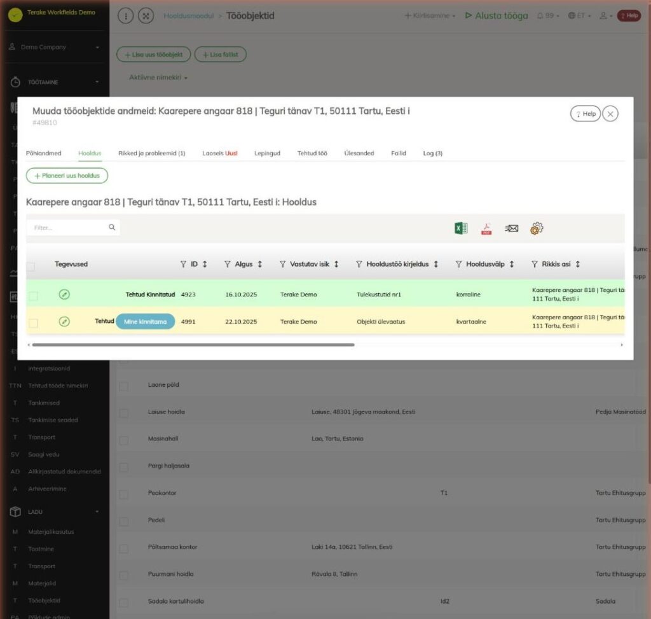Collapse the LADU sidebar section
The height and width of the screenshot is (619, 651).
tap(55, 511)
